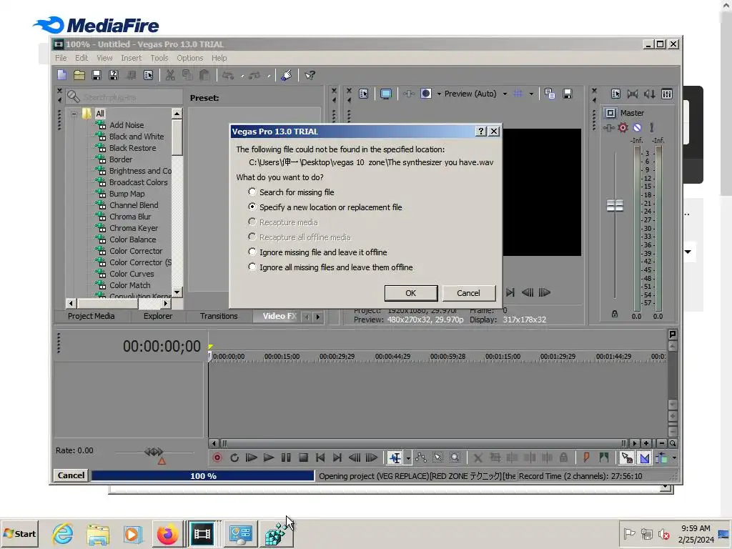Click the Overlays grid icon in preview toolbar
This screenshot has height=549, width=732.
click(518, 94)
